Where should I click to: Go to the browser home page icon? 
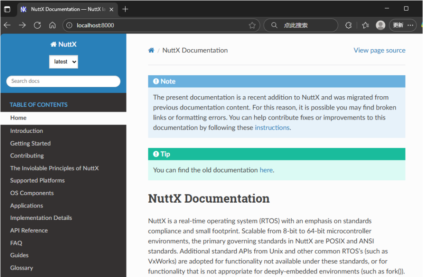[x=52, y=25]
